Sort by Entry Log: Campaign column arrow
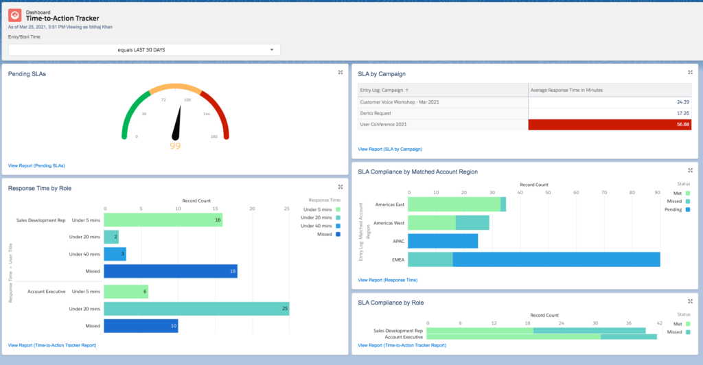The height and width of the screenshot is (365, 703). (407, 90)
